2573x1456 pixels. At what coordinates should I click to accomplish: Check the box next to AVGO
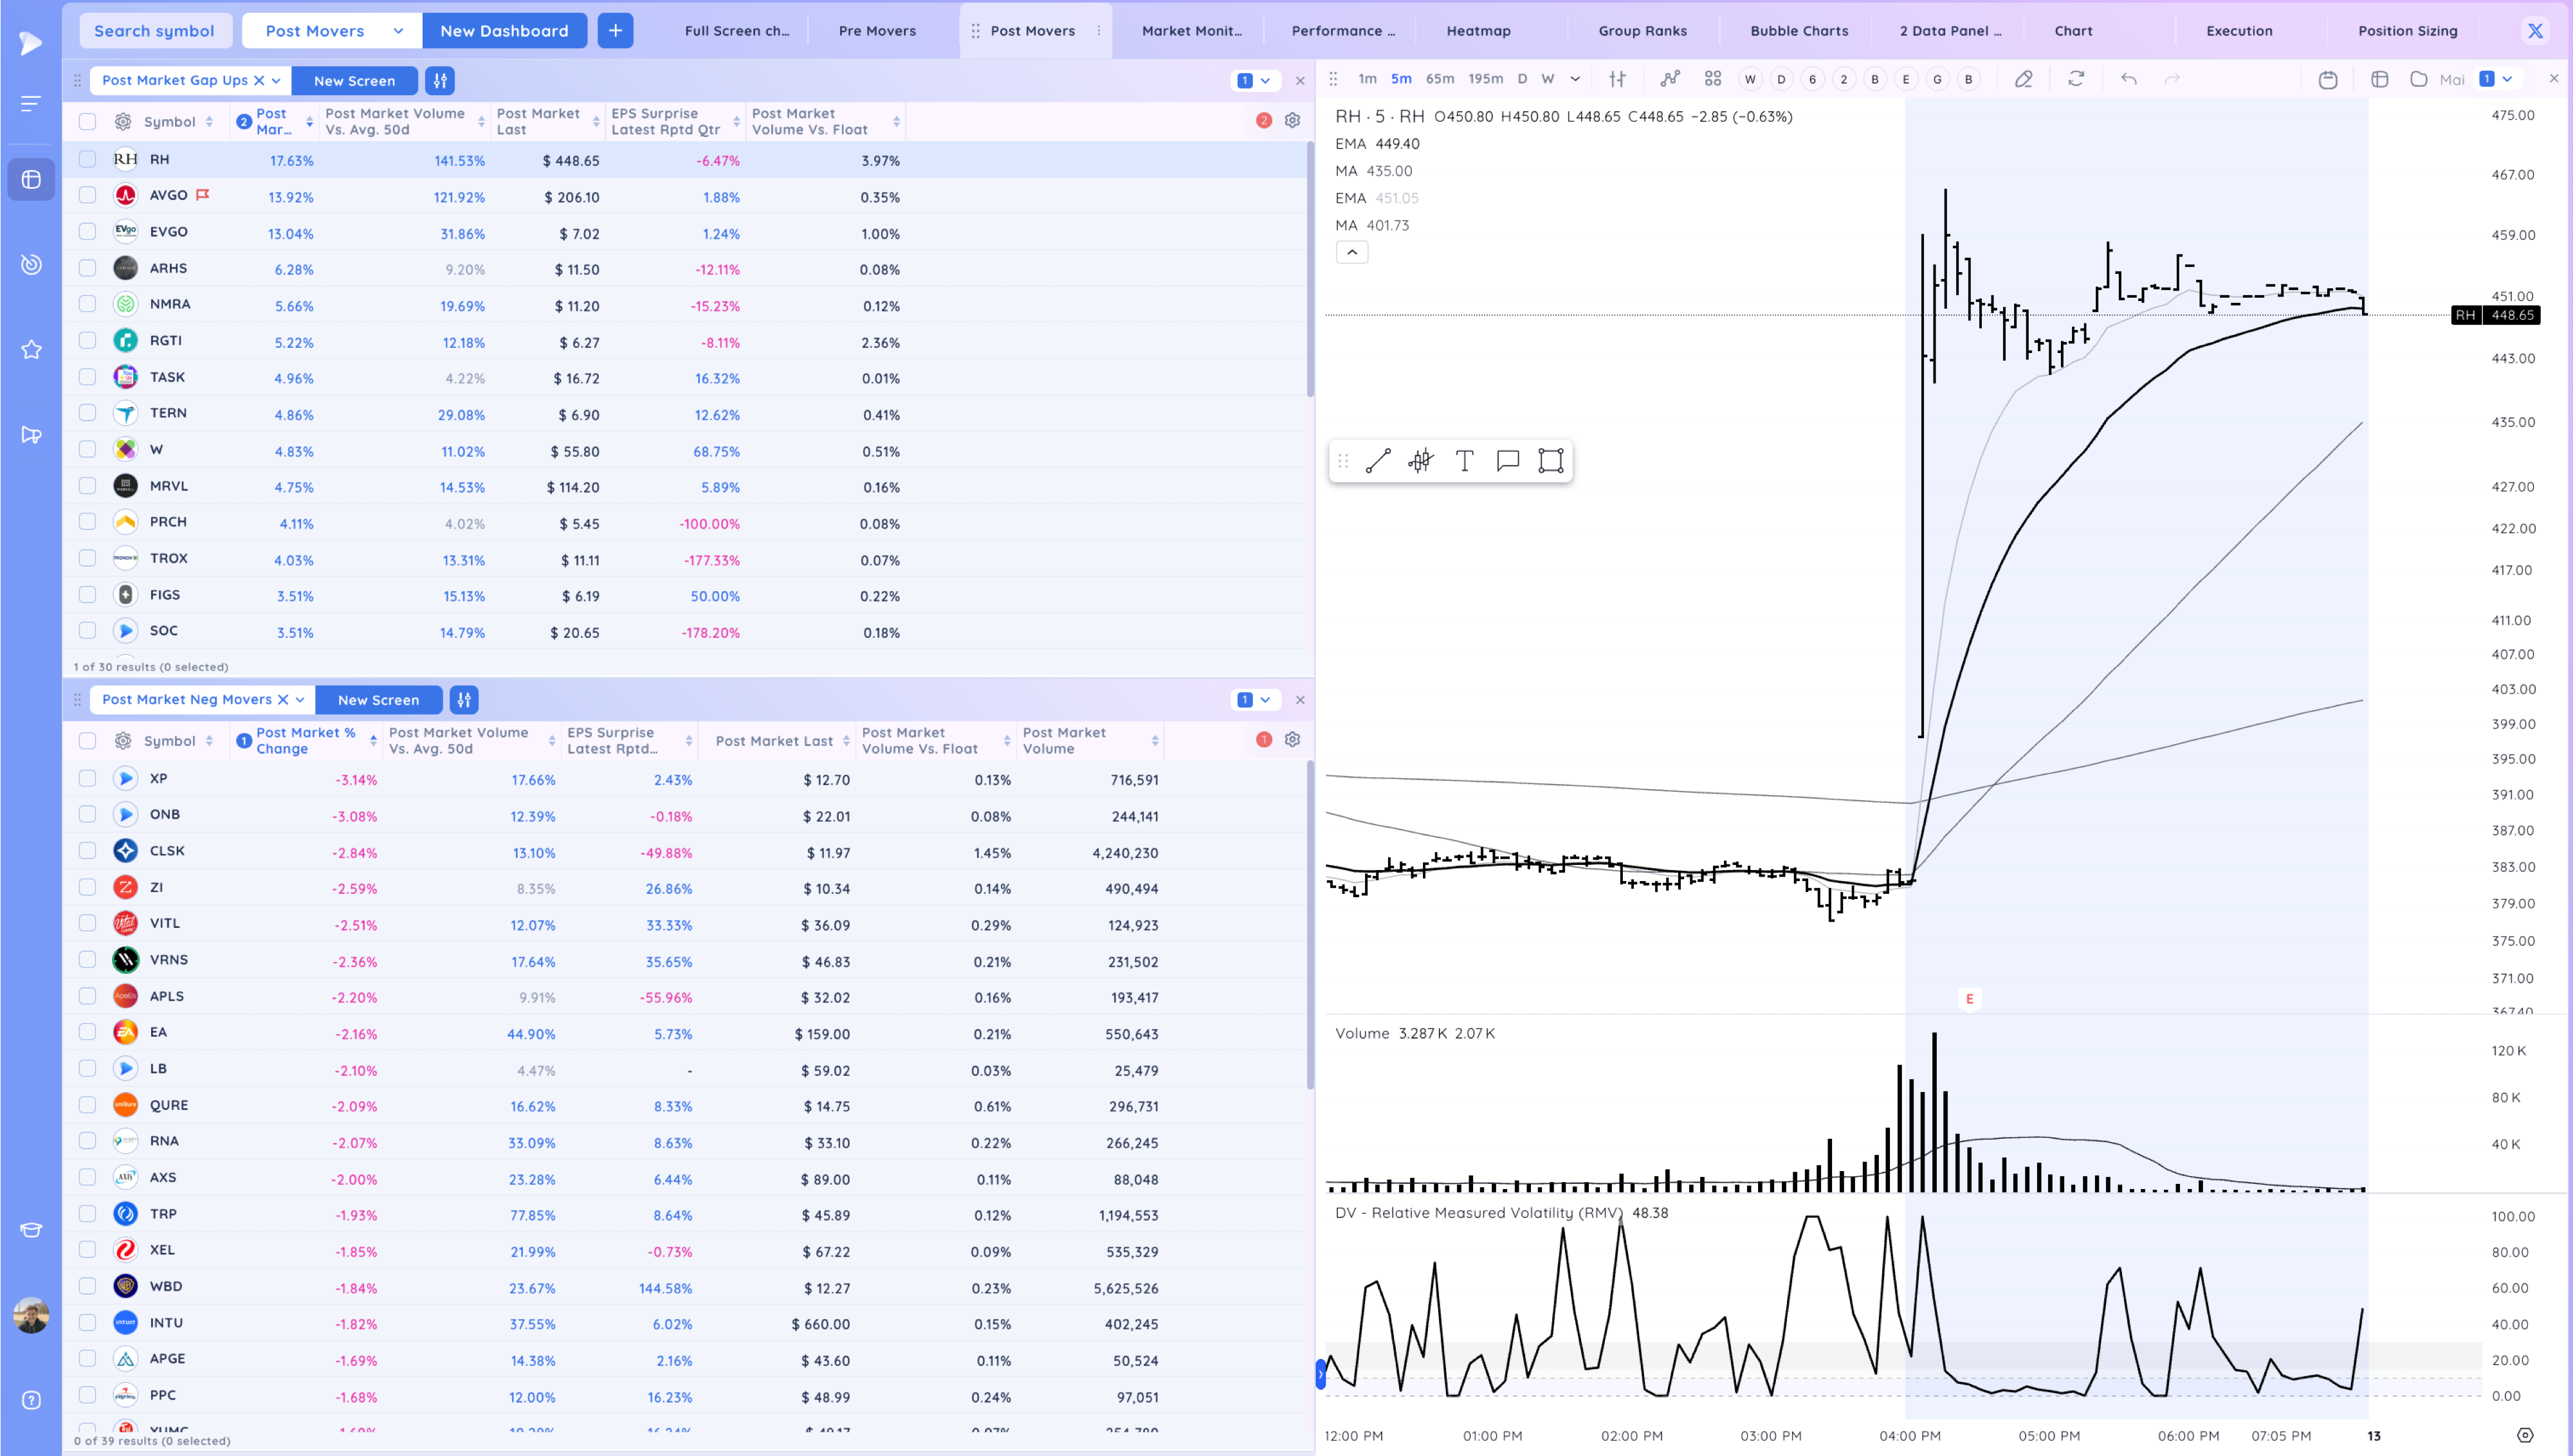click(x=88, y=196)
